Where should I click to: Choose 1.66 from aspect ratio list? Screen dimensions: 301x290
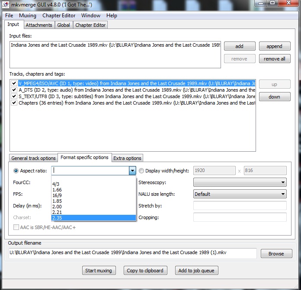(x=94, y=190)
